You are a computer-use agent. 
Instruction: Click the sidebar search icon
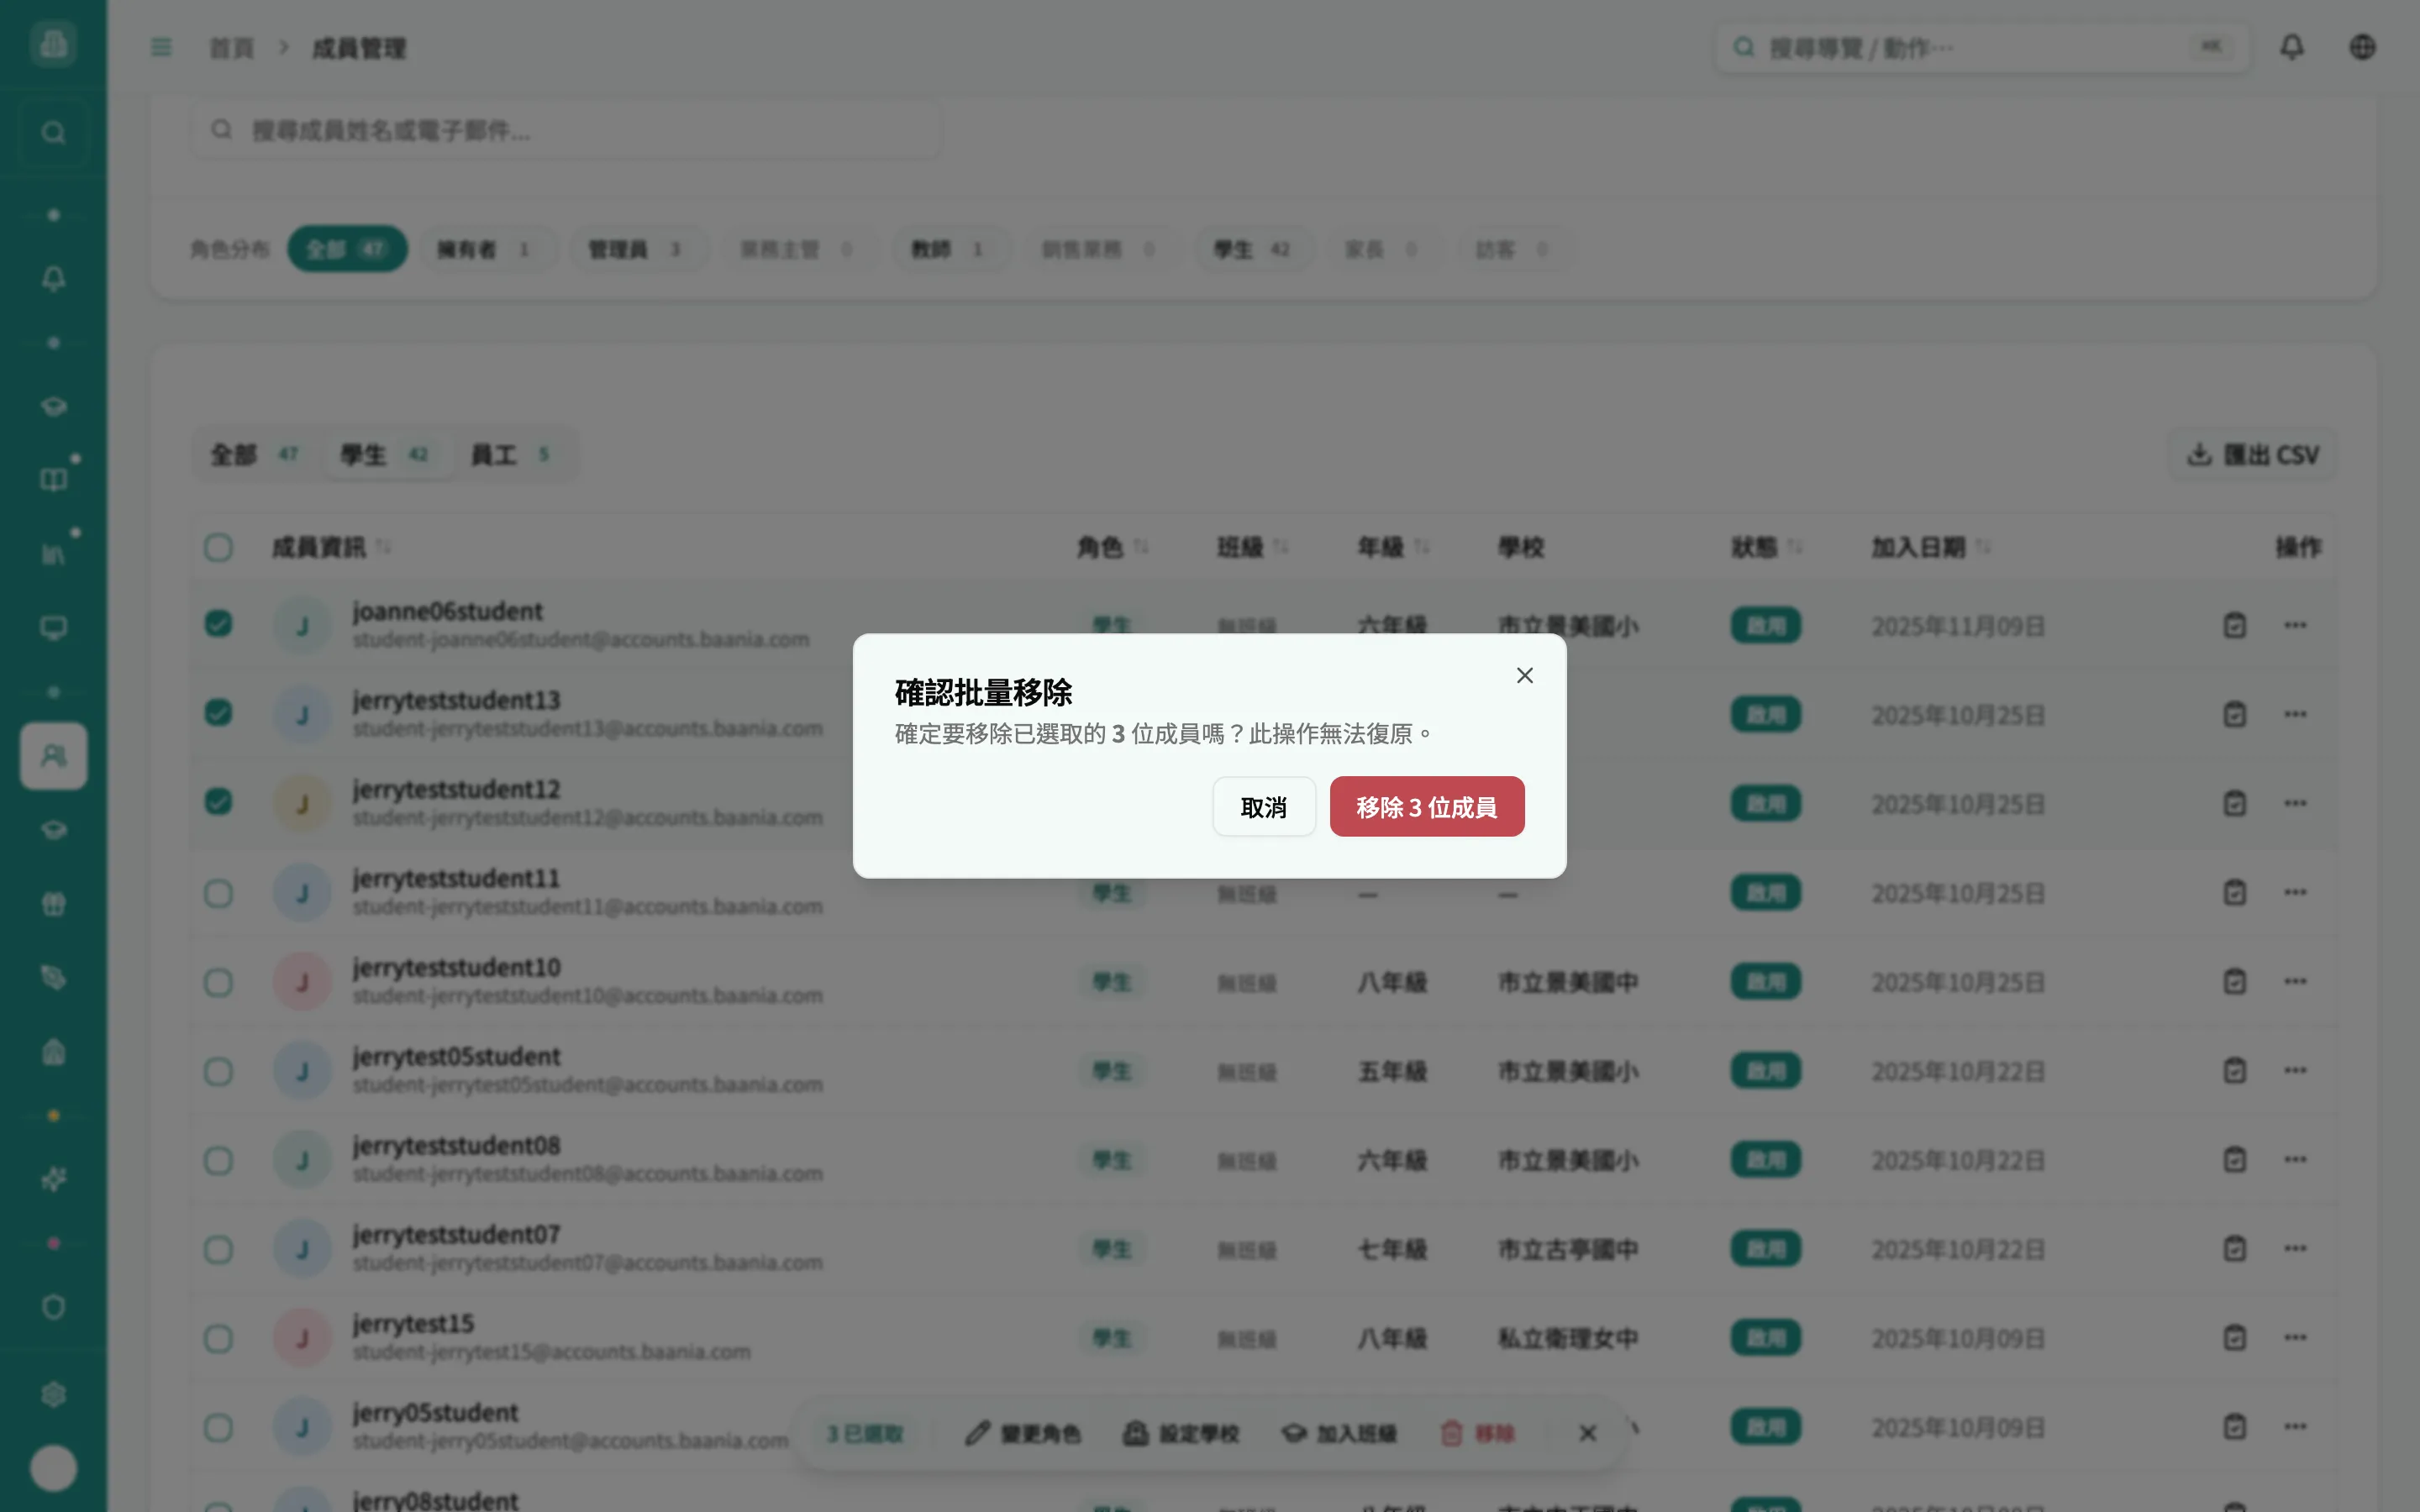[54, 133]
